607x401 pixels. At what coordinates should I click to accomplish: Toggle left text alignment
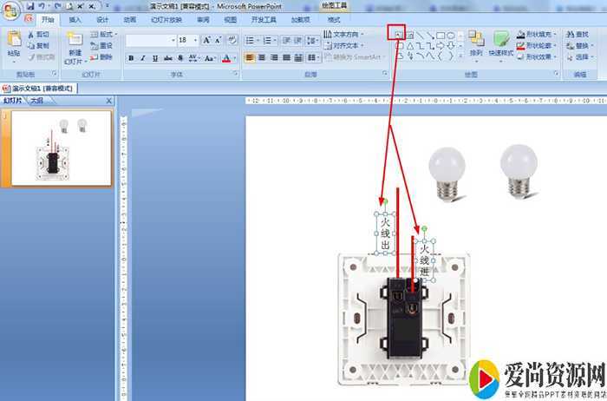250,58
